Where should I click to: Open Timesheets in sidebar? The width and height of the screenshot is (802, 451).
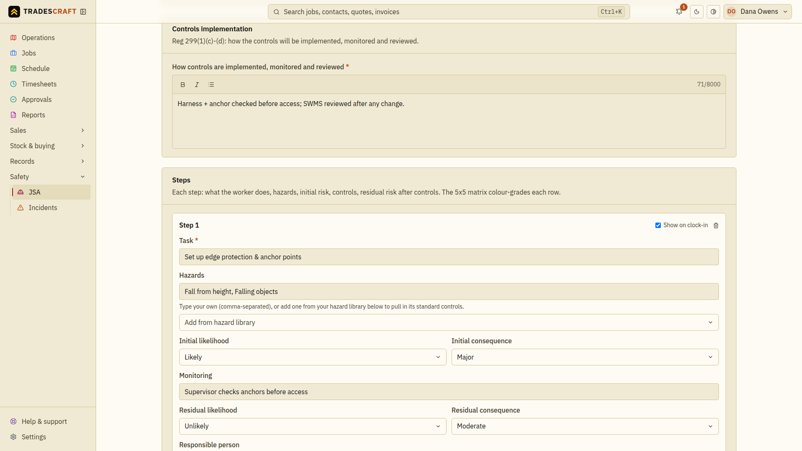[48, 84]
